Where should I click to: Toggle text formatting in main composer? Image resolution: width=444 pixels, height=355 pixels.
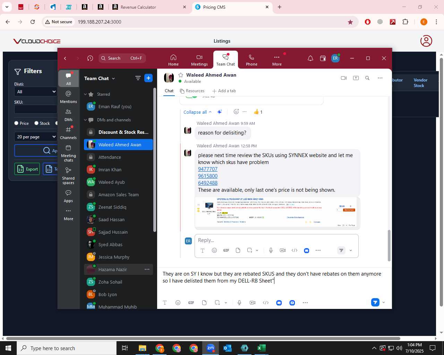[165, 303]
